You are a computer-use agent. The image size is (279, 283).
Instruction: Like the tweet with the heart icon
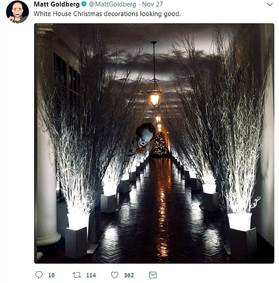click(114, 275)
